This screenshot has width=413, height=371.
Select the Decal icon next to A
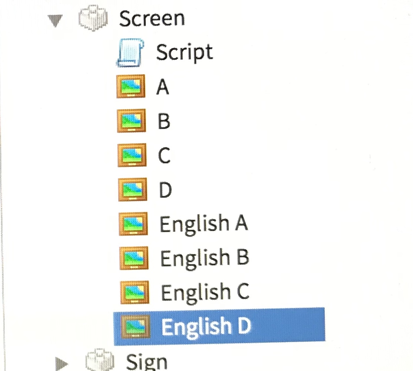[x=130, y=88]
